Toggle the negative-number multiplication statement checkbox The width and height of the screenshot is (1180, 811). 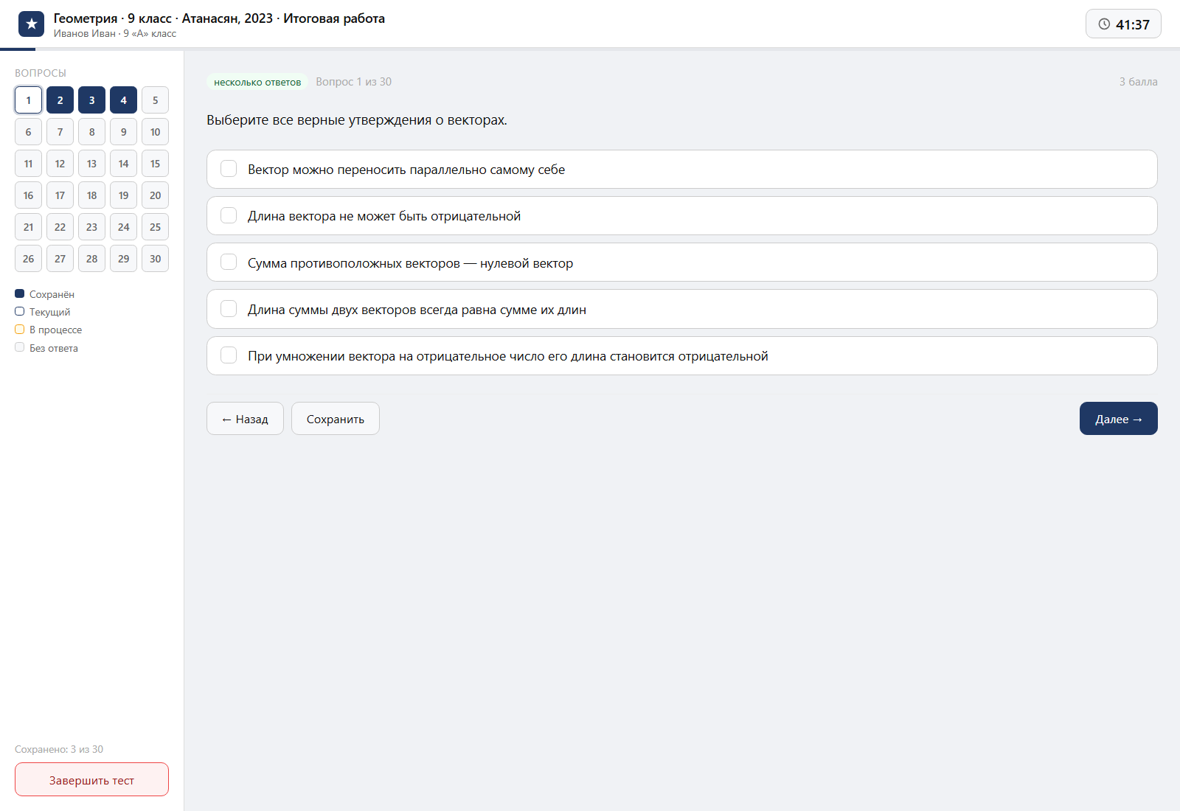click(229, 355)
